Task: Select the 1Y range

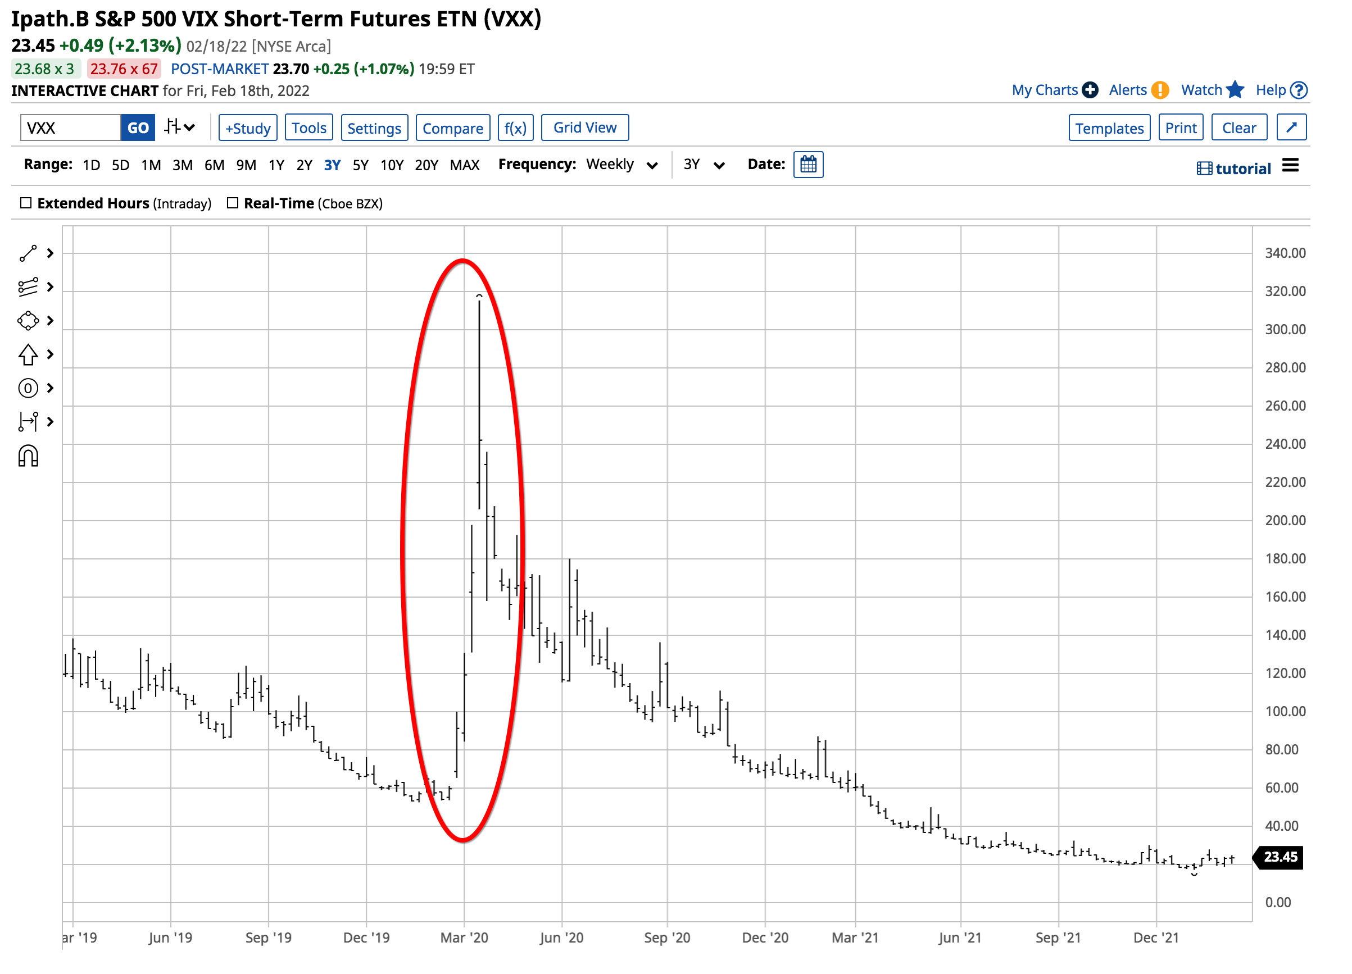Action: [x=276, y=165]
